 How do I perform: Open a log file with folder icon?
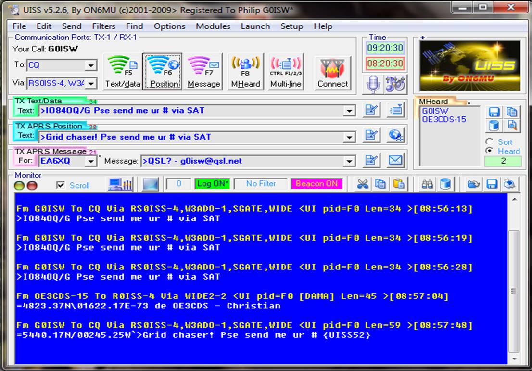tap(473, 184)
